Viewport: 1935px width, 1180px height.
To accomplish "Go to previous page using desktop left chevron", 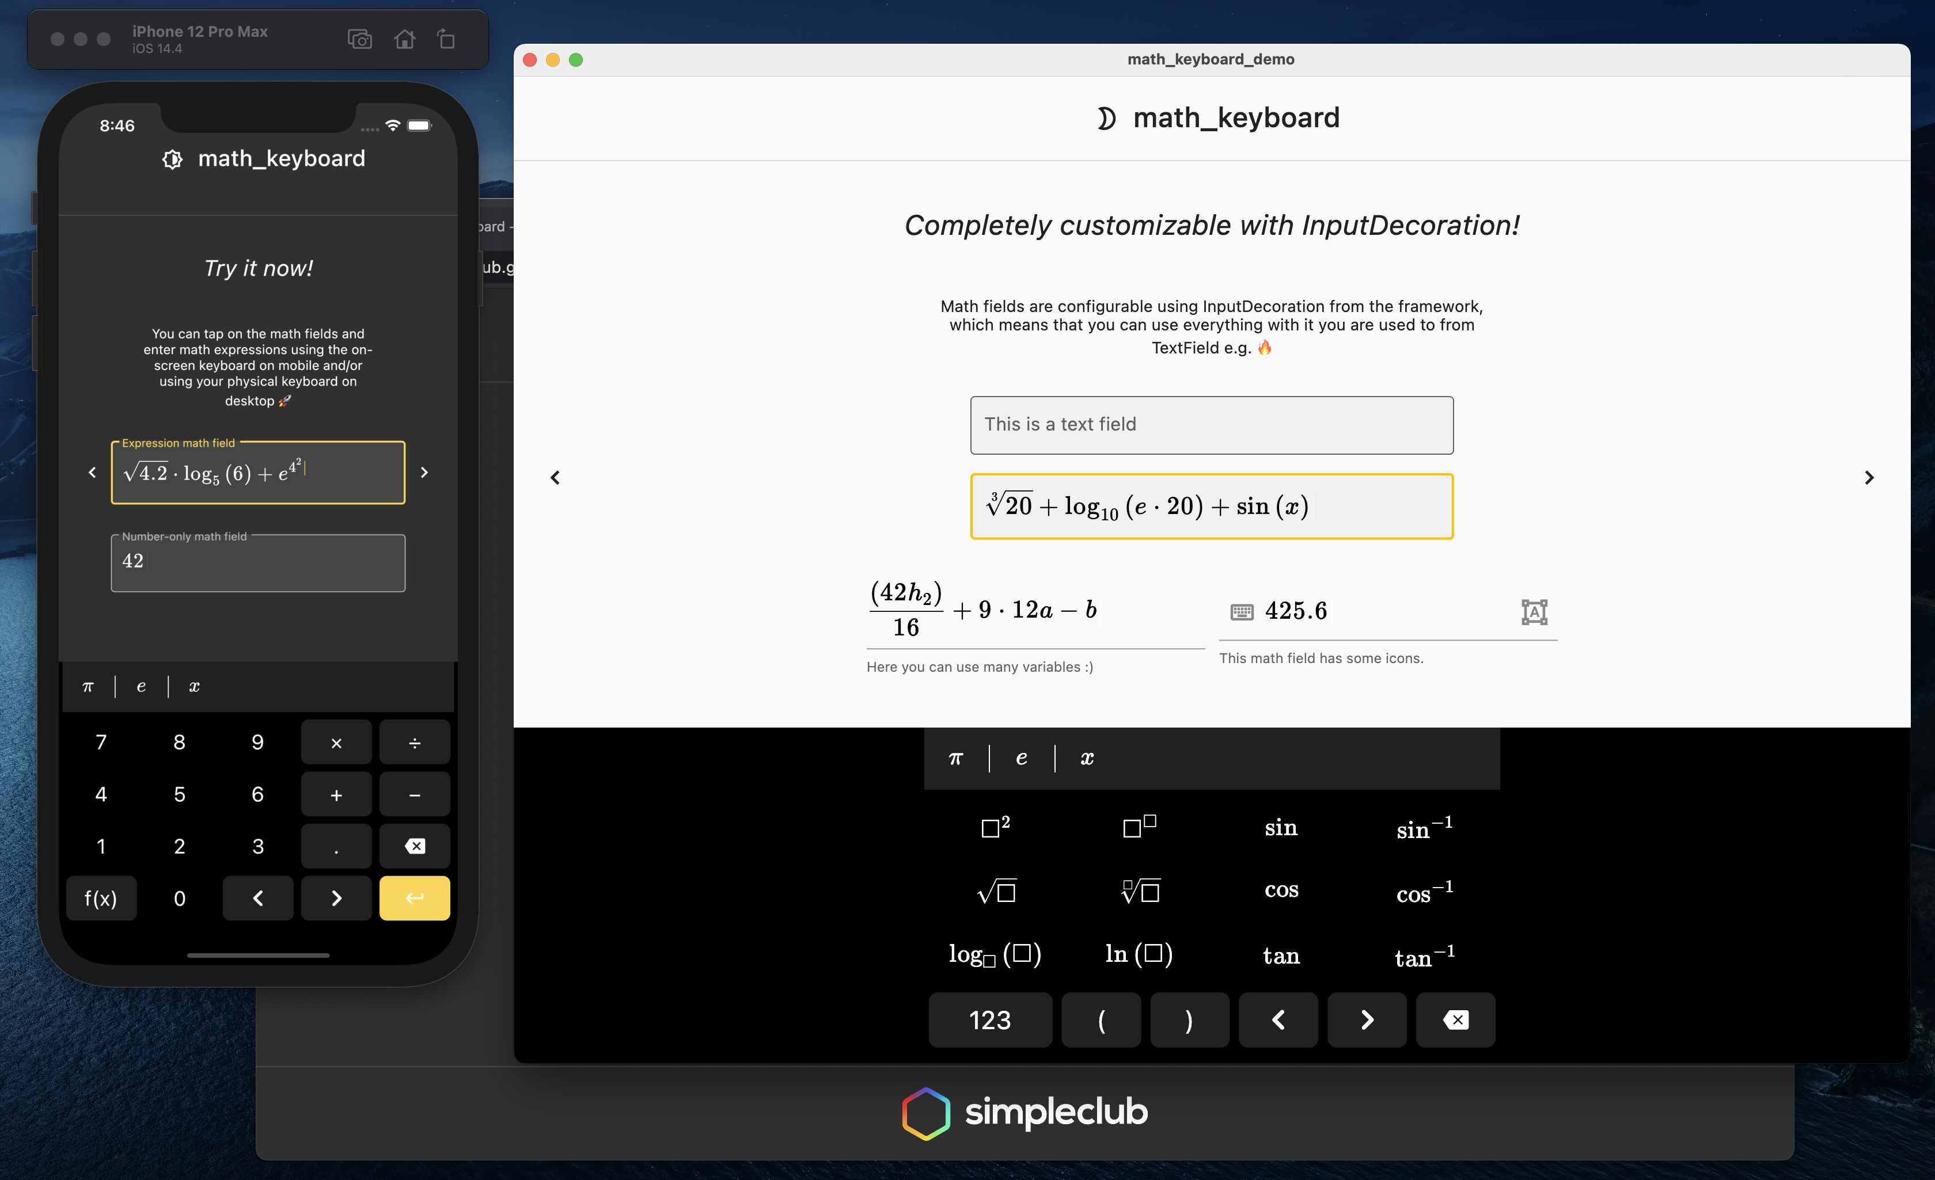I will tap(555, 477).
